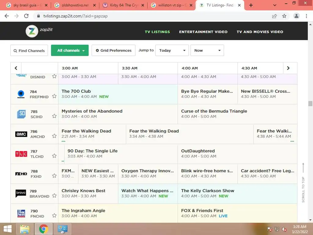Click the AMC channel logo

[x=21, y=134]
